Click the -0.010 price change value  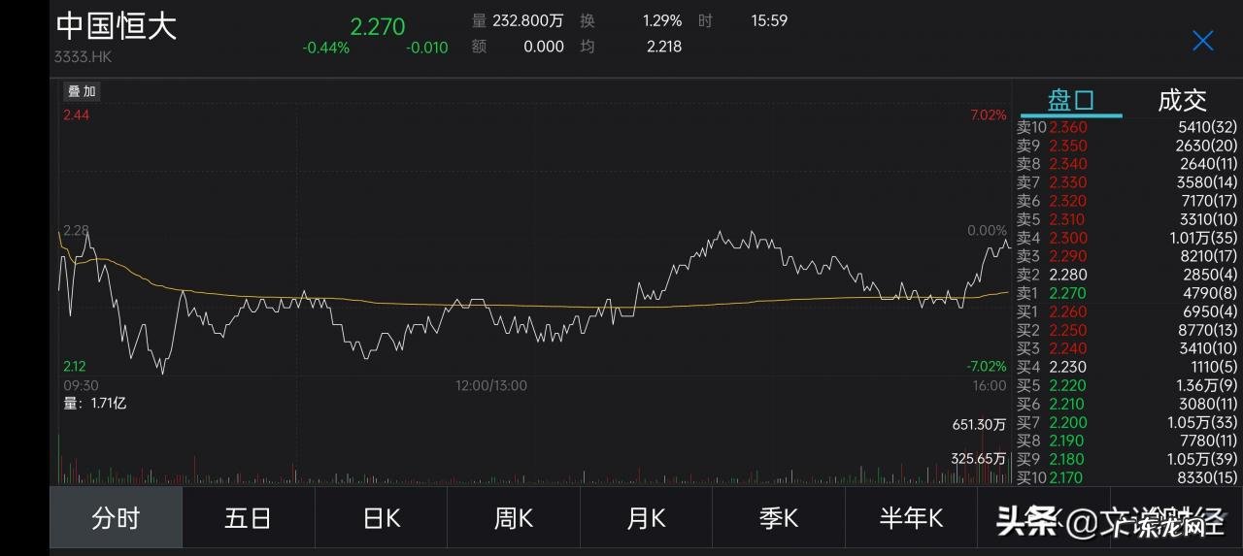pyautogui.click(x=427, y=48)
